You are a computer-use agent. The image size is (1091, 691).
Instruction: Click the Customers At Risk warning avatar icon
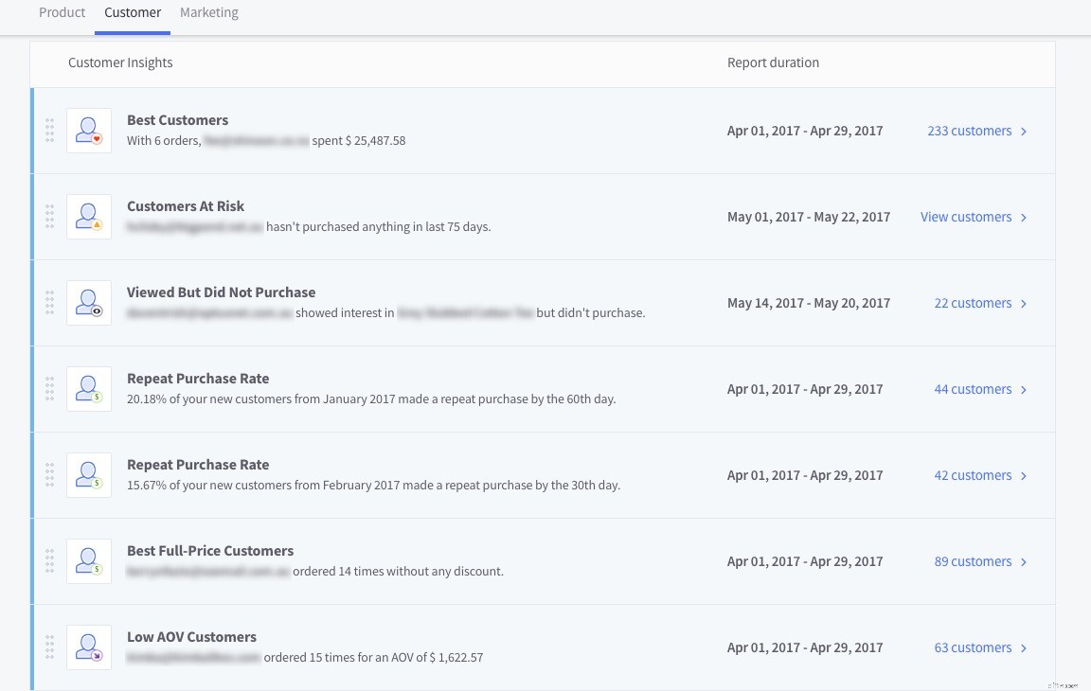point(89,216)
